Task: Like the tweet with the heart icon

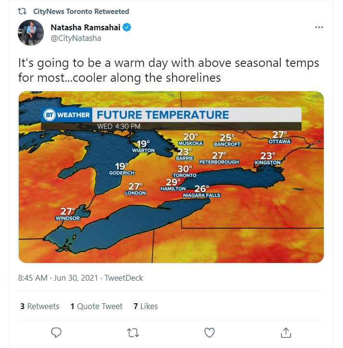Action: pos(209,333)
